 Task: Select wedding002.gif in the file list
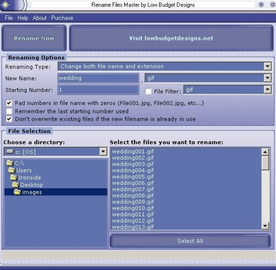point(186,158)
